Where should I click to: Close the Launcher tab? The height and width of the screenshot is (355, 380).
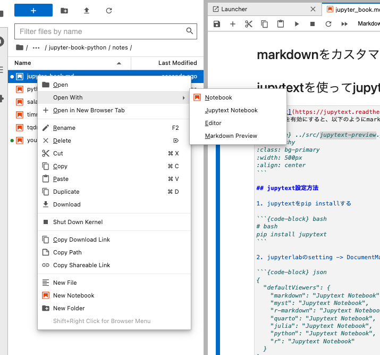313,9
